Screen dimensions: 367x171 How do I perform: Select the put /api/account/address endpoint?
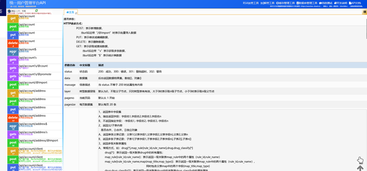35,109
